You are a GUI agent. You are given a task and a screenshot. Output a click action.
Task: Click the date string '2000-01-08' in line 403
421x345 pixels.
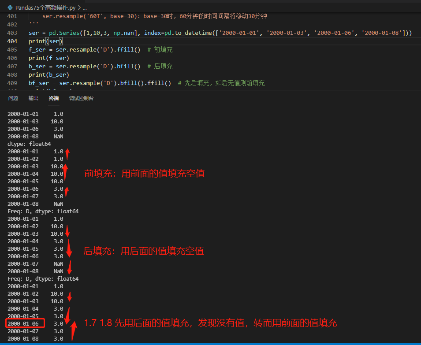coord(381,33)
